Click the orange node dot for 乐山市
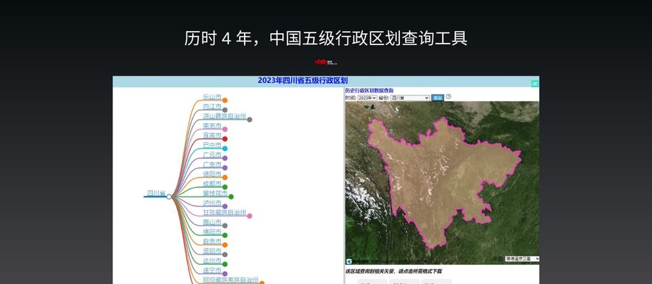 (x=225, y=100)
